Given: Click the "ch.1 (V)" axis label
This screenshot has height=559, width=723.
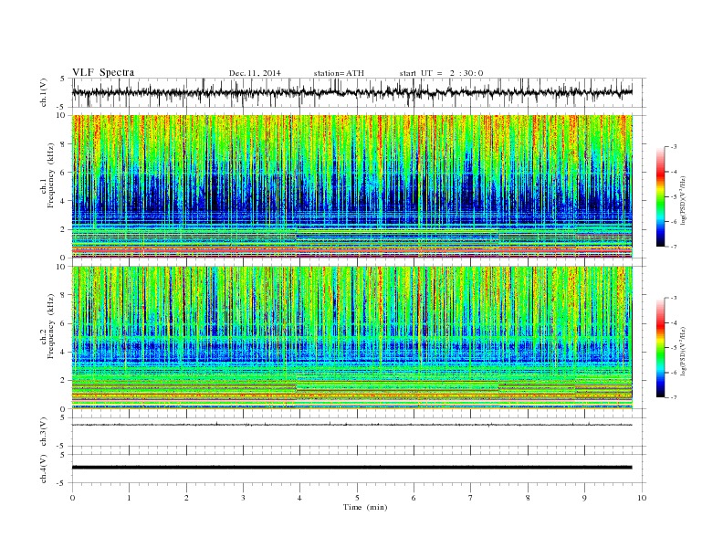Looking at the screenshot, I should pyautogui.click(x=44, y=92).
